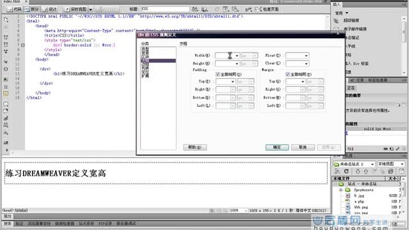
Task: Open the 浏览器兼容性 results tab
Action: coord(39,224)
